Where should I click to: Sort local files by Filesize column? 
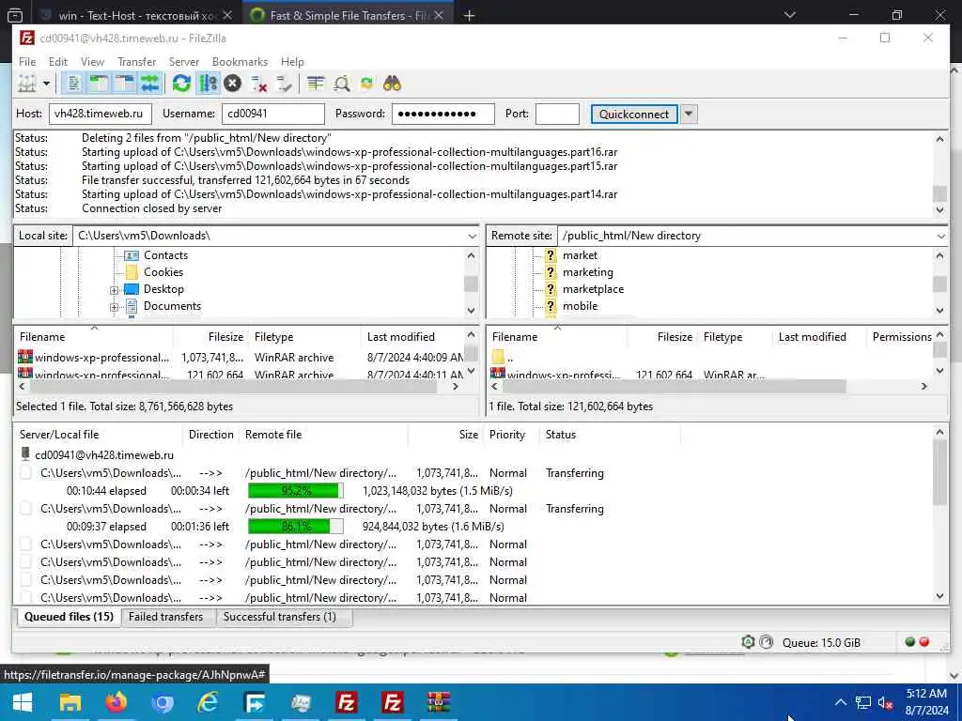[x=211, y=337]
